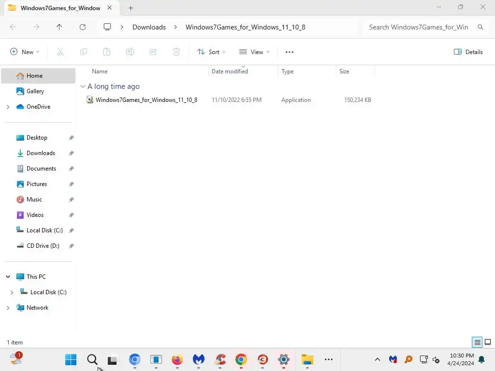Click the This PC monitor icon in address bar

tap(107, 27)
